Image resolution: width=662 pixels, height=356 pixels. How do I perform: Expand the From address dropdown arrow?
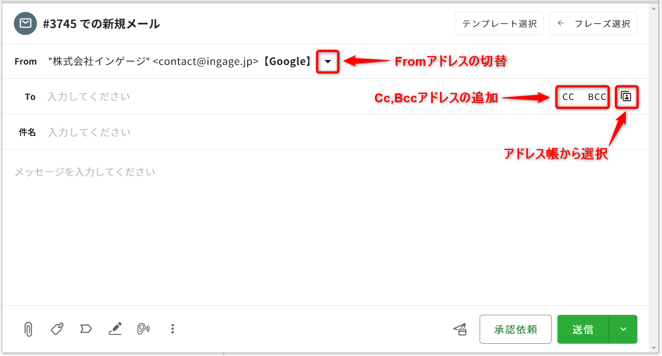click(328, 62)
